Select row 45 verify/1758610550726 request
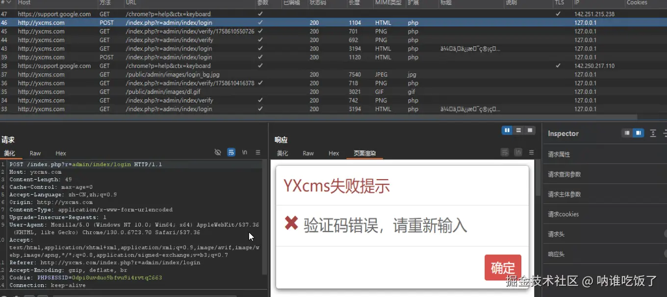The height and width of the screenshot is (297, 667). click(333, 31)
